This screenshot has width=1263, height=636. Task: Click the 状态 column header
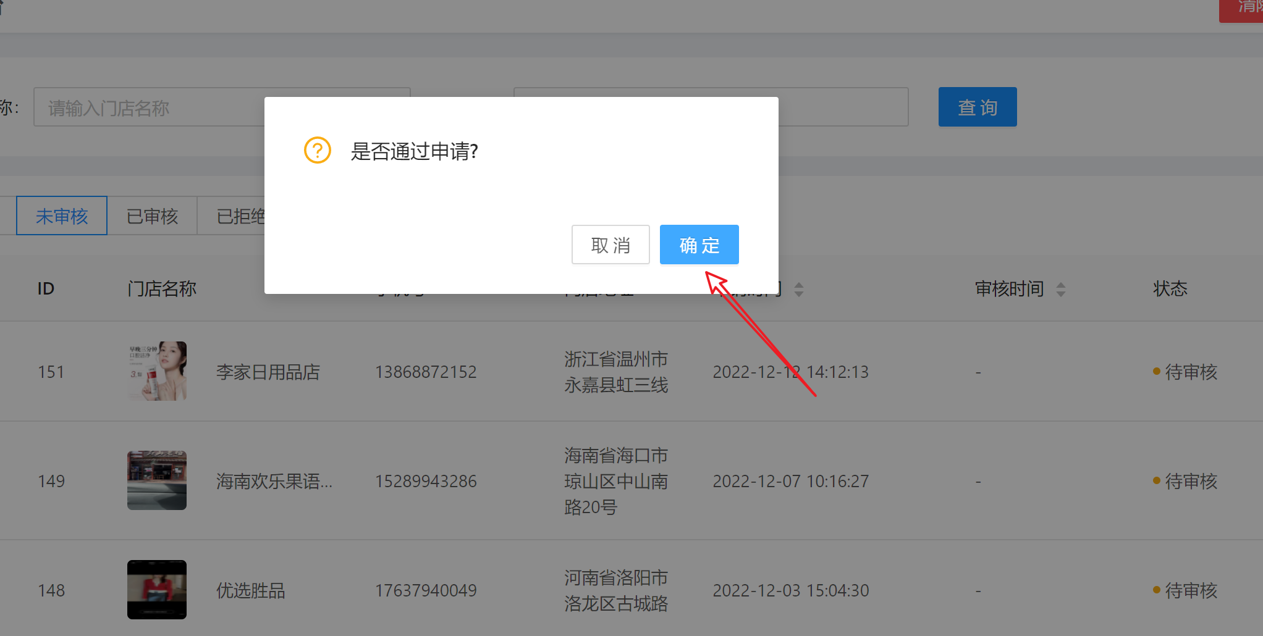tap(1170, 288)
